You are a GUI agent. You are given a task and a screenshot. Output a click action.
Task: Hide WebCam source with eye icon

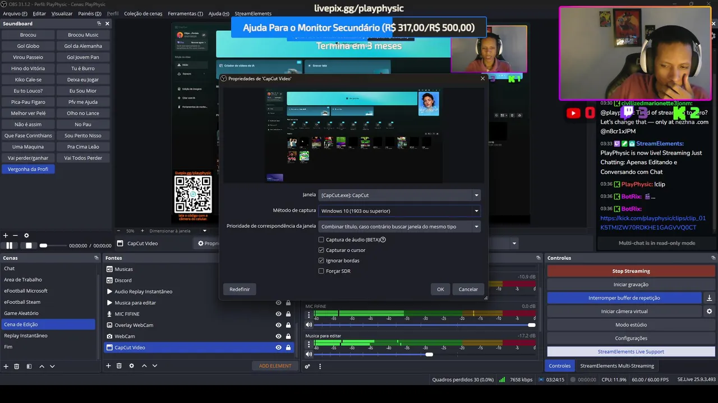click(278, 336)
